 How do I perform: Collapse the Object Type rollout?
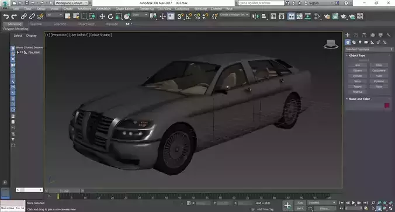point(356,55)
